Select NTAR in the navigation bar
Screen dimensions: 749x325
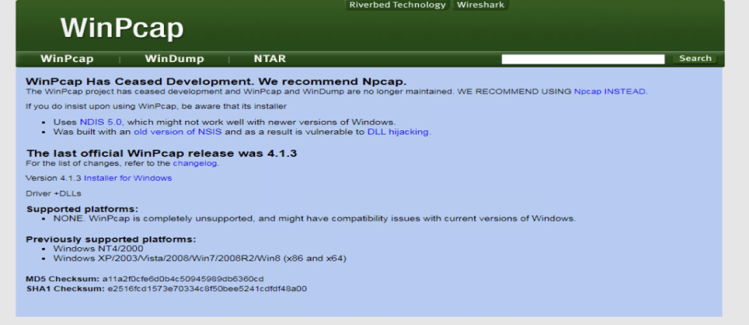pos(270,59)
